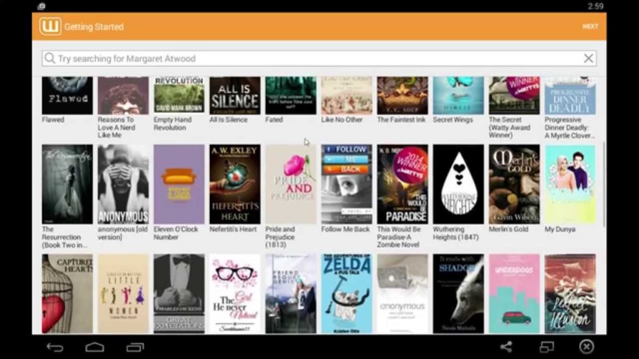Image resolution: width=639 pixels, height=359 pixels.
Task: Select The Faintest Ink cover
Action: 402,95
